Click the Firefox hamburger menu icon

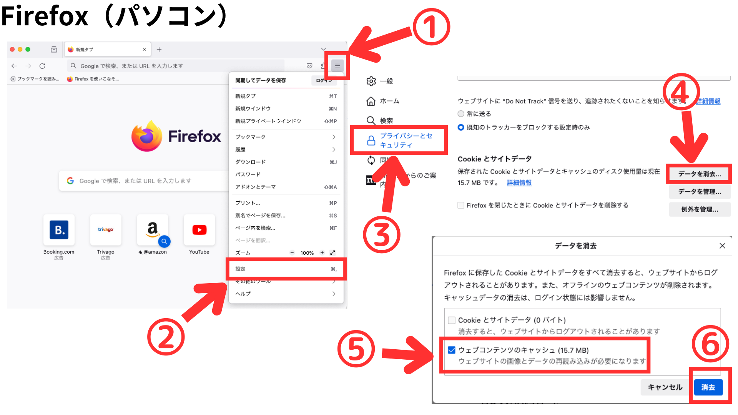pyautogui.click(x=337, y=65)
